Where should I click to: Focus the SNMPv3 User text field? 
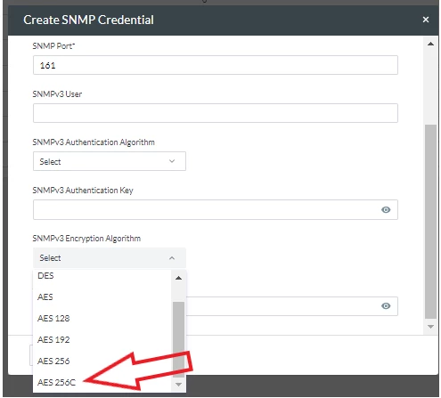[216, 113]
